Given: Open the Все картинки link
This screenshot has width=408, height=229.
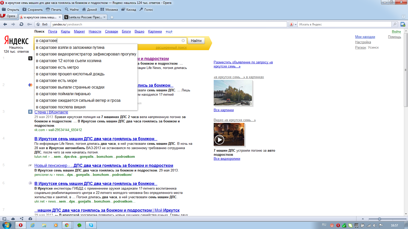Looking at the screenshot, I should (224, 110).
